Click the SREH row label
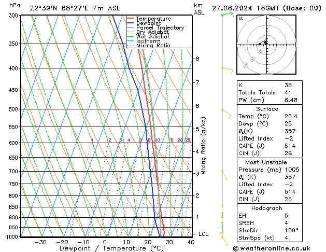 pyautogui.click(x=246, y=223)
